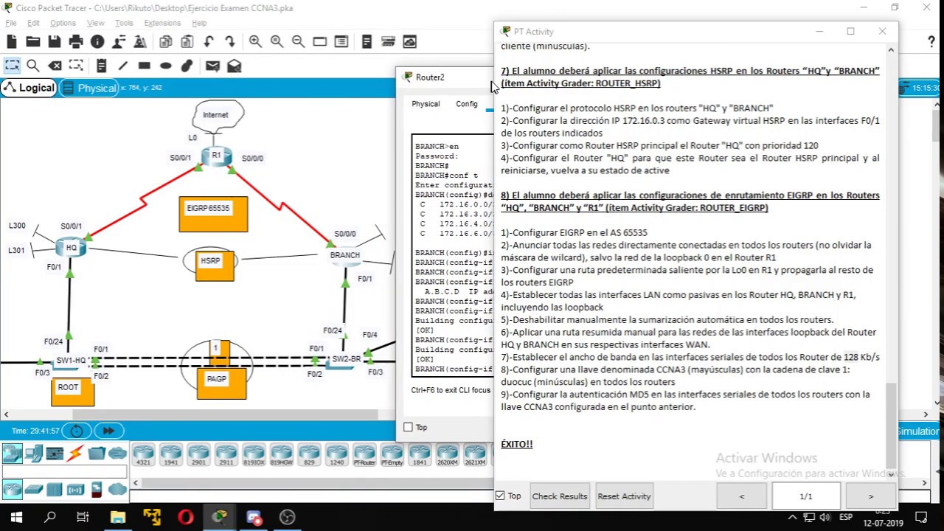Switch to the Logical workspace view
This screenshot has height=531, width=944.
tap(29, 88)
